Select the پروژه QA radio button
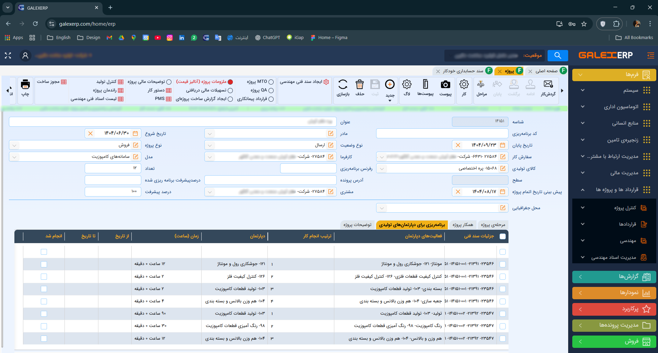Viewport: 658px width, 353px height. (x=271, y=90)
